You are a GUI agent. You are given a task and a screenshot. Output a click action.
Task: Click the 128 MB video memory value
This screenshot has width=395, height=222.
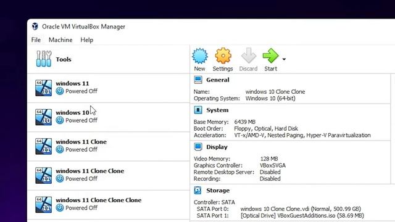click(269, 159)
